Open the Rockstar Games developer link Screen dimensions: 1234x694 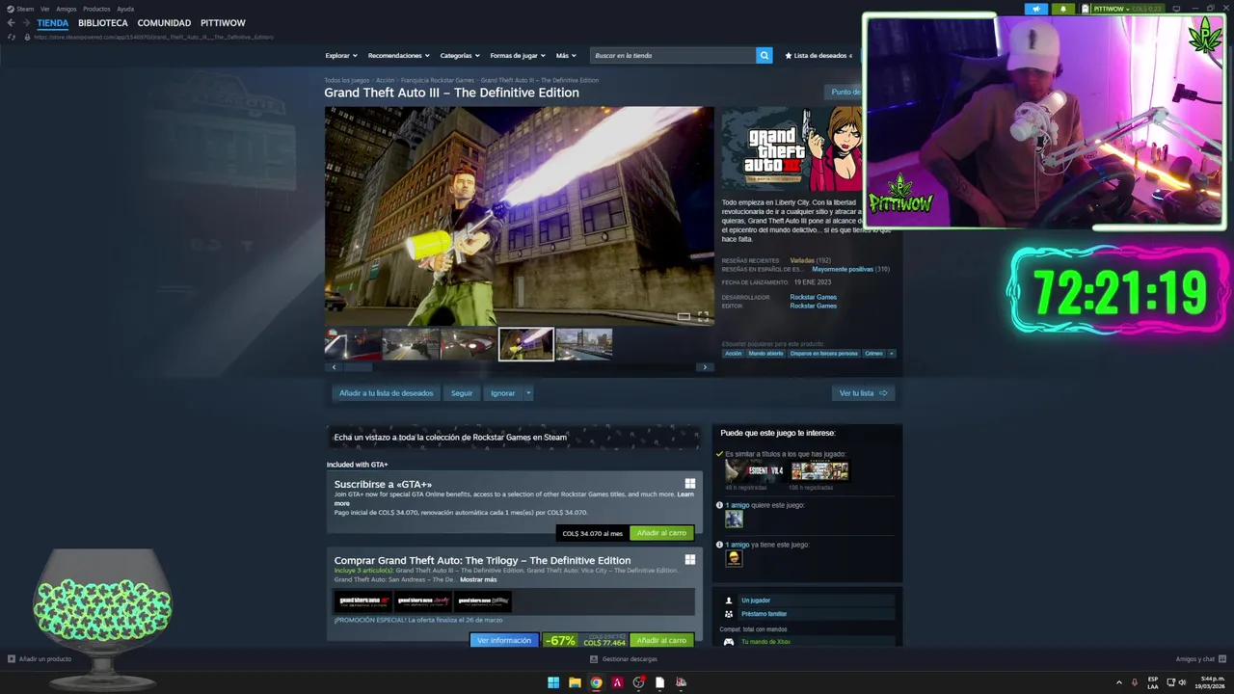click(813, 297)
